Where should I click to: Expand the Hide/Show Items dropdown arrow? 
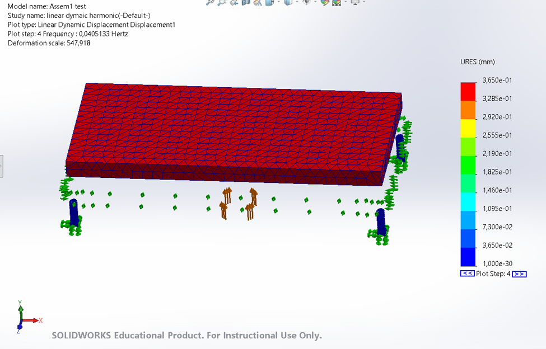[315, 1]
